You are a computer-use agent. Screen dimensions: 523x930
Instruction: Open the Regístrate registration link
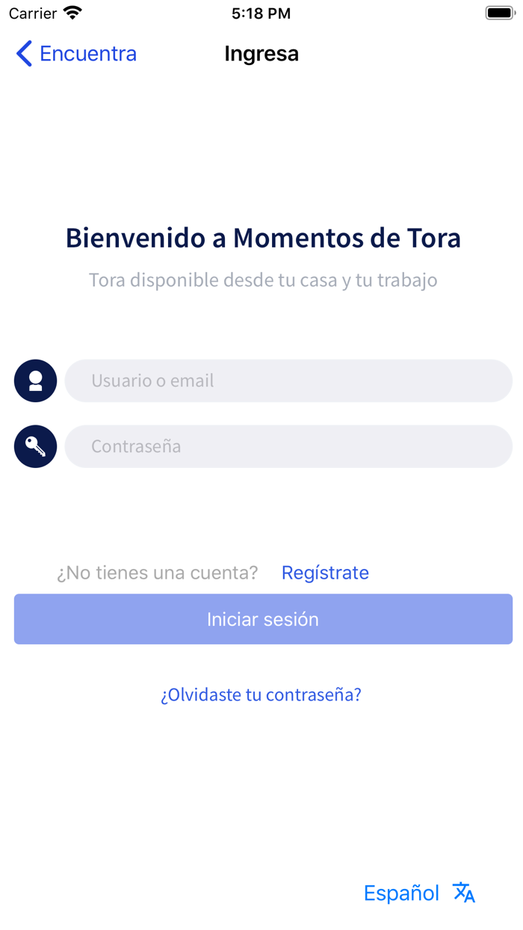coord(325,573)
